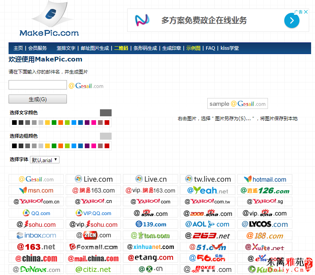
Task: Choose the @Yahoo!.com.cn logo tile
Action: point(36,201)
